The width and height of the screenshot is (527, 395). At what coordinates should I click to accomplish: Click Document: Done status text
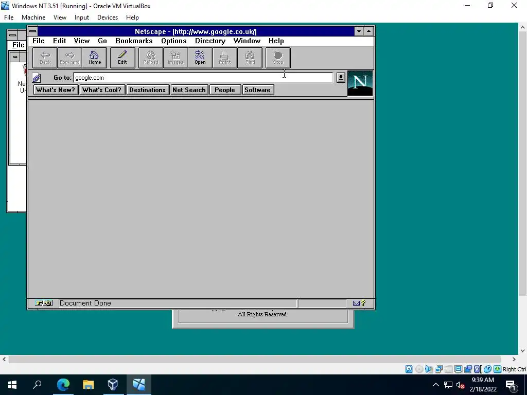[85, 303]
